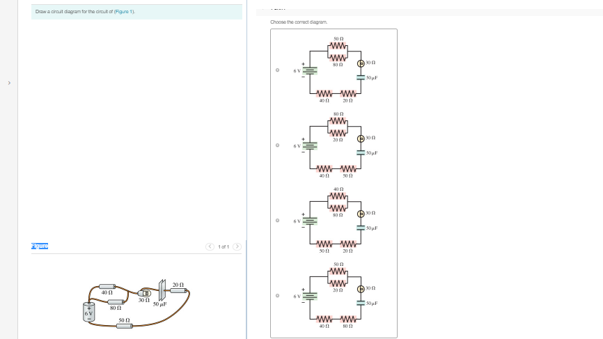Image resolution: width=603 pixels, height=339 pixels.
Task: Click the fourth circuit diagram image
Action: 336,296
